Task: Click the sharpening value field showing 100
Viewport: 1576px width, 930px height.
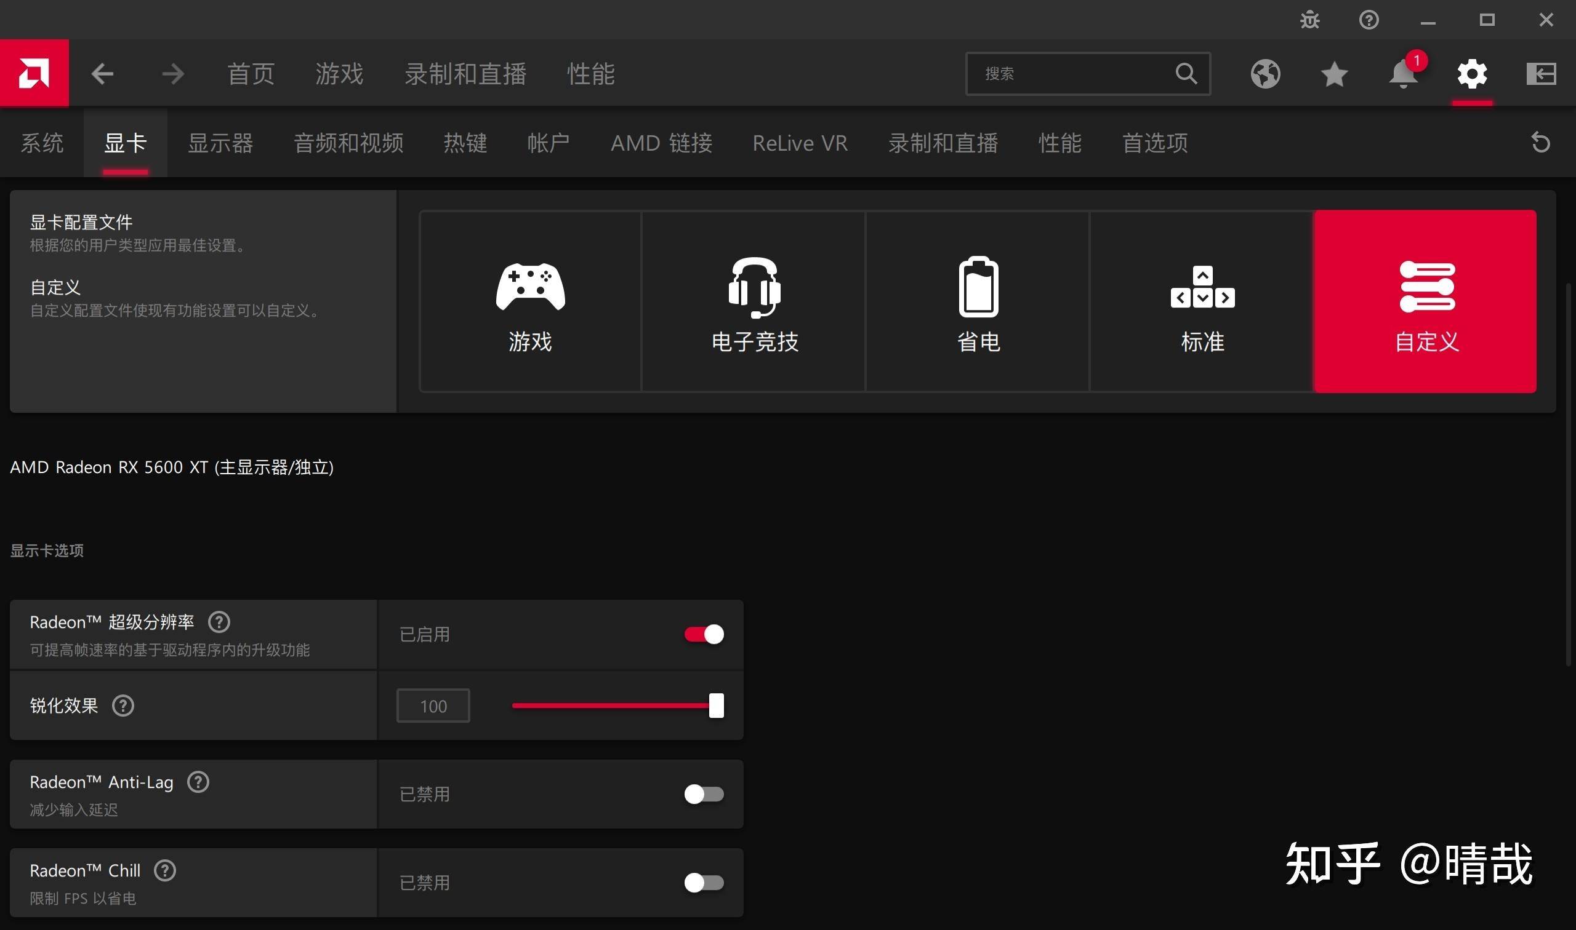Action: point(433,705)
